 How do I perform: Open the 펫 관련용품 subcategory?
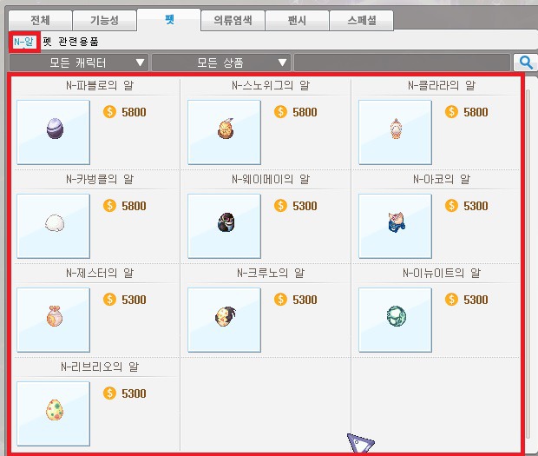(x=70, y=42)
